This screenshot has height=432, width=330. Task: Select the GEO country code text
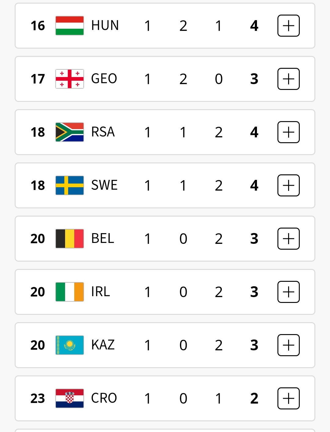point(104,79)
